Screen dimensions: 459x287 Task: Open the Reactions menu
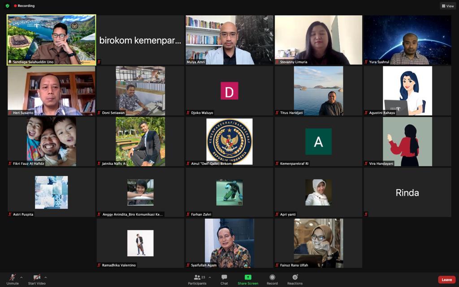[295, 279]
